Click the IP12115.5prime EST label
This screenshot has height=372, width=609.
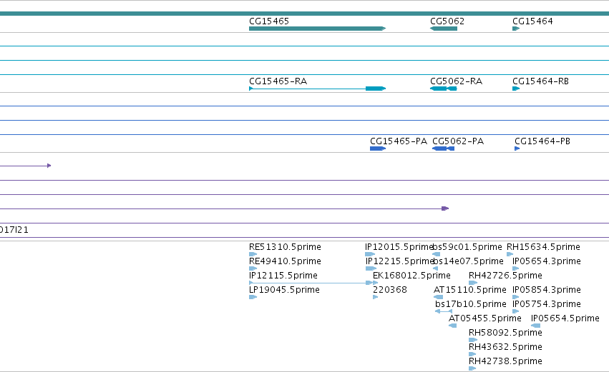tap(283, 276)
